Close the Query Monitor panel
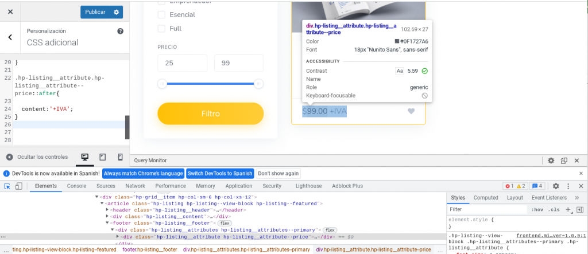Screen dimensions: 588x254 577,161
